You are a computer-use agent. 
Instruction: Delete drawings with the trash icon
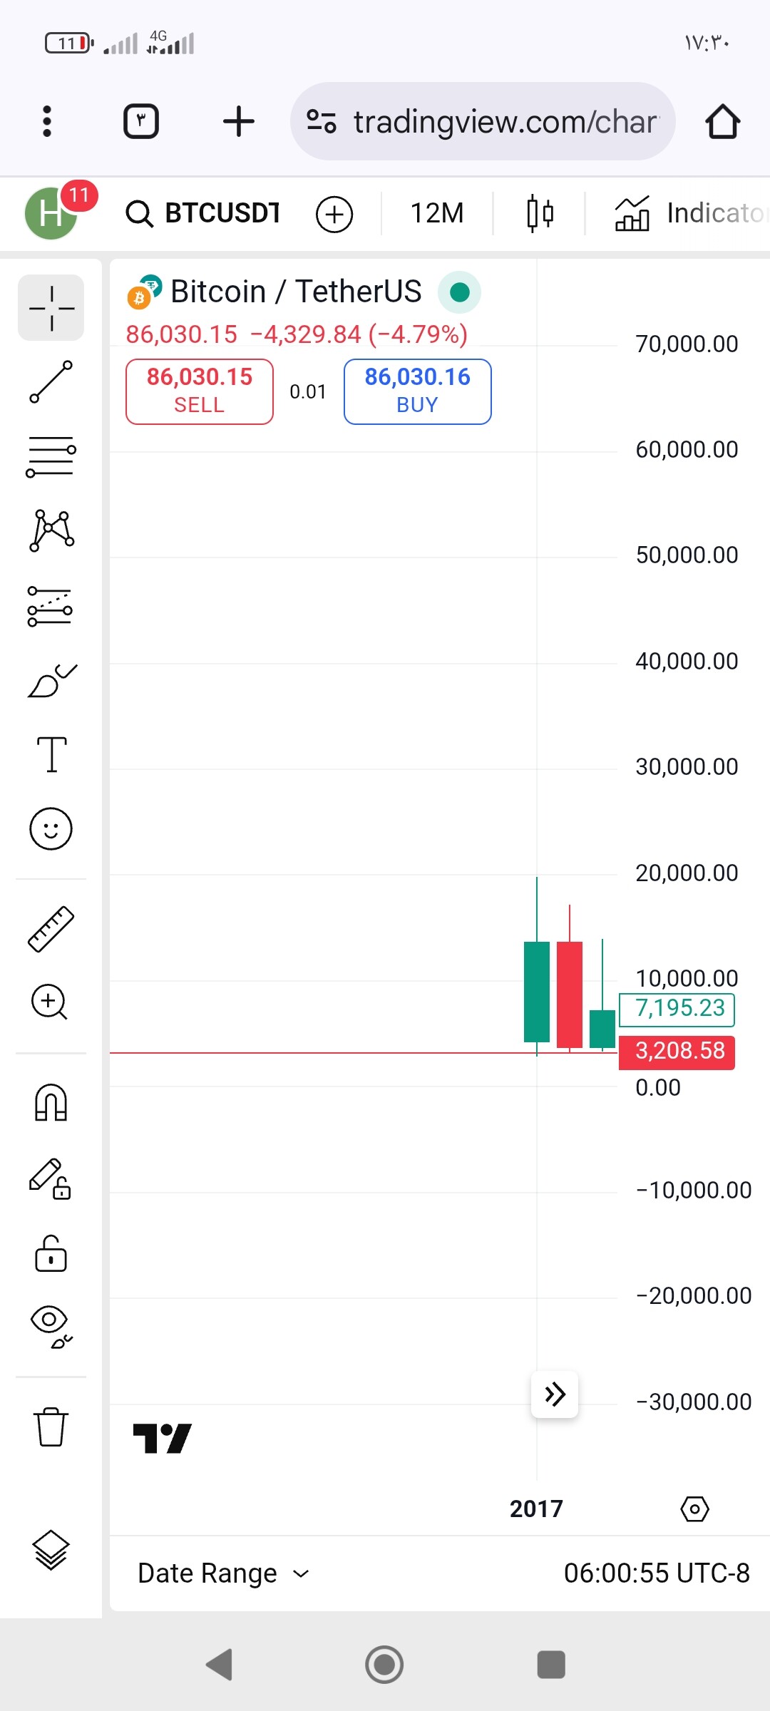(x=51, y=1427)
